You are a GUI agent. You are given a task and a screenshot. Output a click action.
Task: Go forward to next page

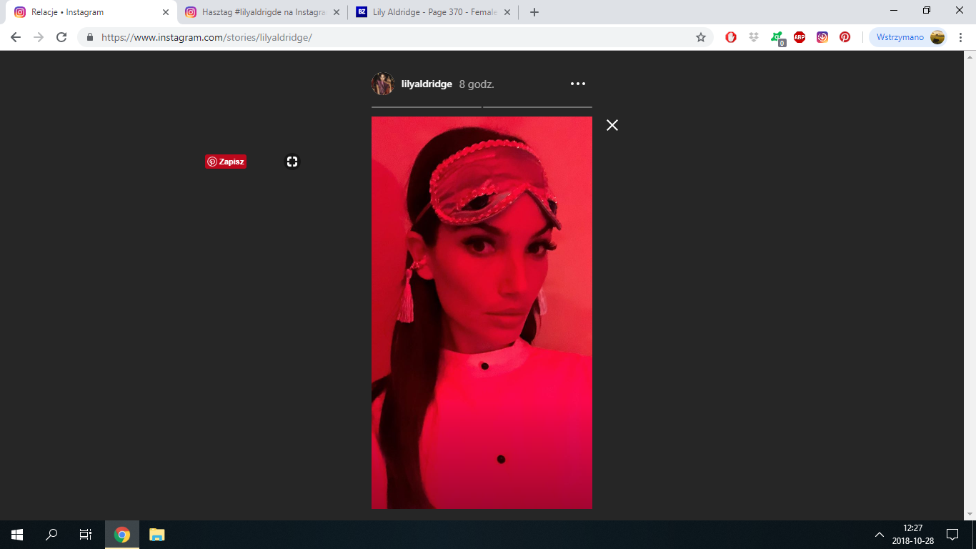tap(39, 37)
